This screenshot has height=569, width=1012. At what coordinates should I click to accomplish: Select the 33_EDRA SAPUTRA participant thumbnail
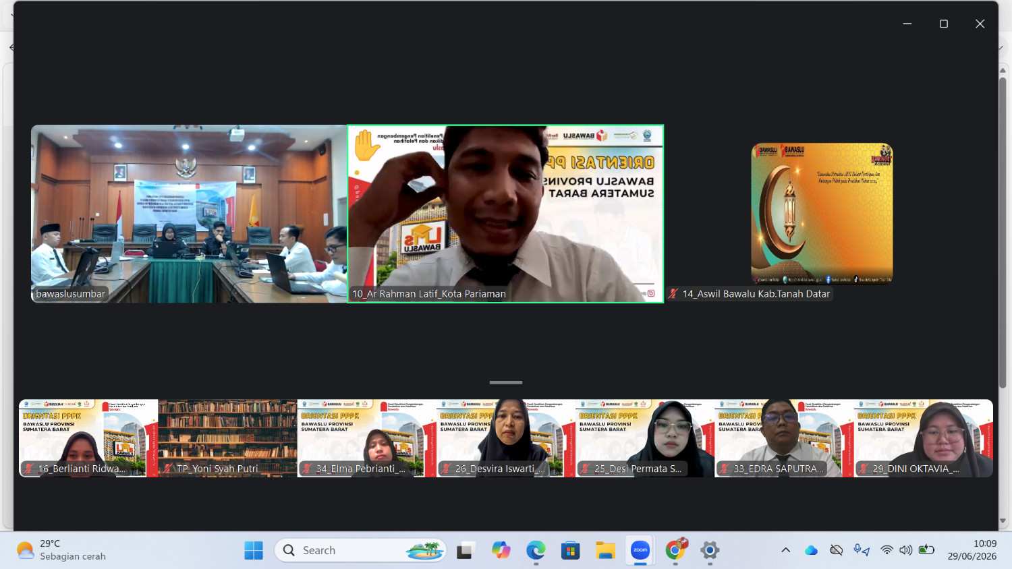[x=784, y=438]
